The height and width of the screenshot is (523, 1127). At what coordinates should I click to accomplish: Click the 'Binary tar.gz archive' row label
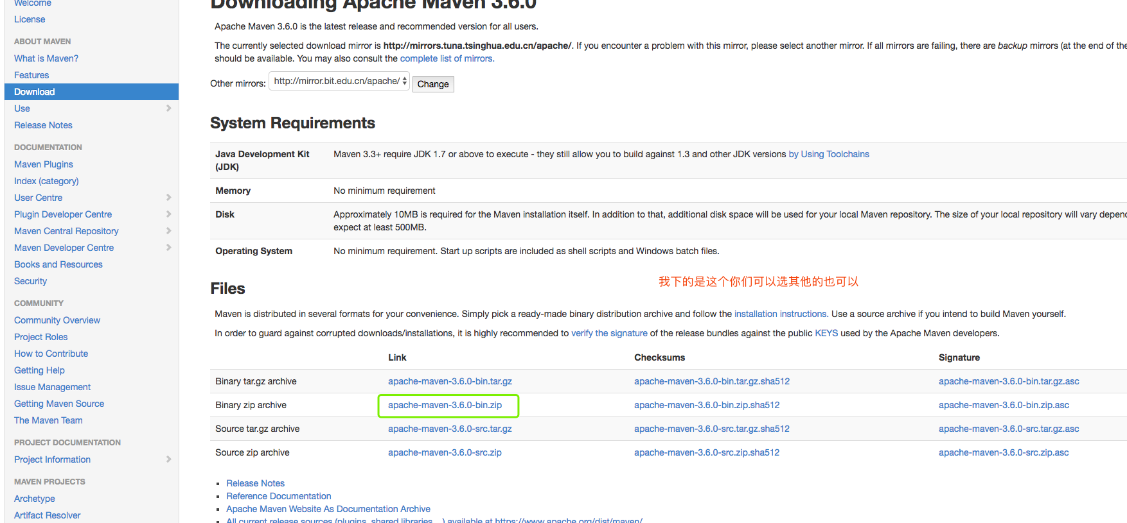(256, 381)
